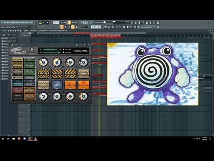This screenshot has width=214, height=161.
Task: Click the export download icon in toolbar
Action: [158, 22]
